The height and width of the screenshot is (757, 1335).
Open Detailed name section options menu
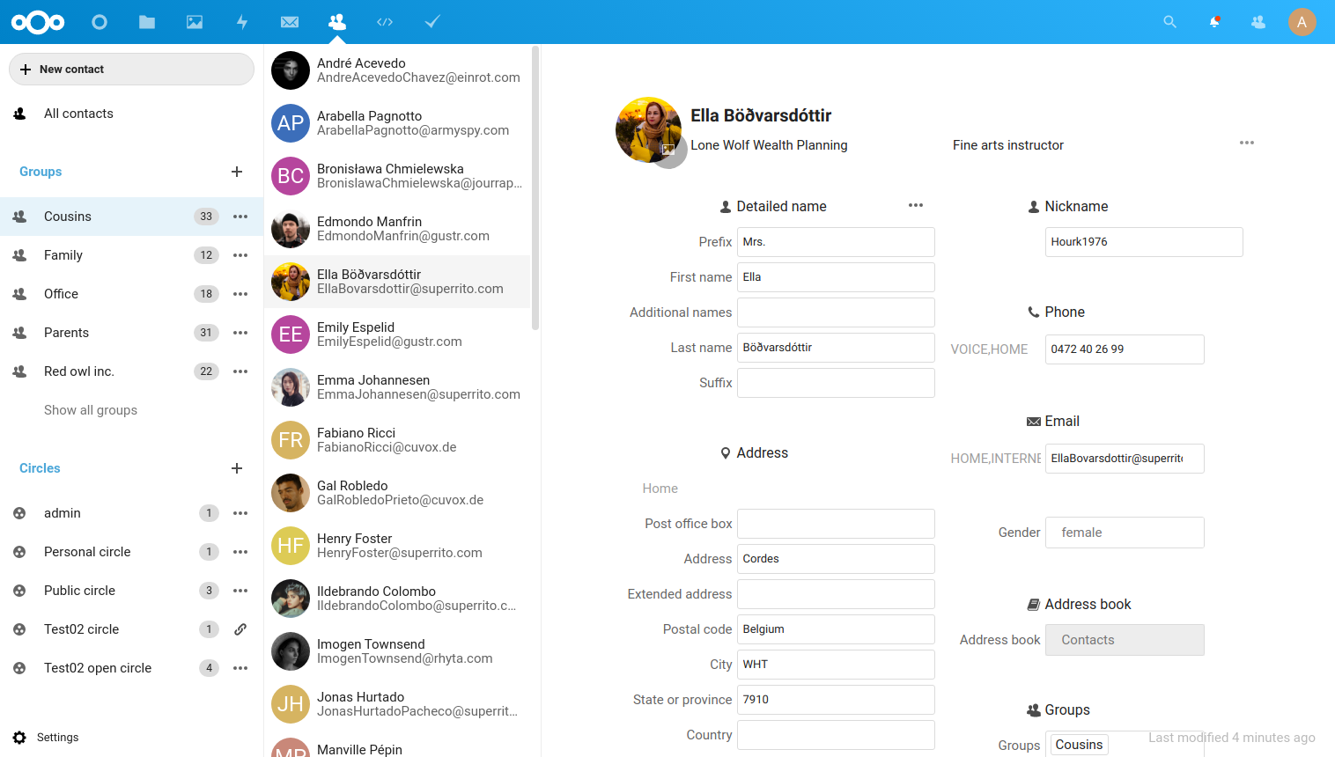[916, 205]
